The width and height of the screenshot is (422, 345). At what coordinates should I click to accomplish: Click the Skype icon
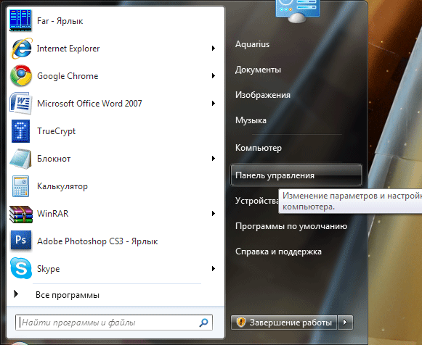coord(21,268)
